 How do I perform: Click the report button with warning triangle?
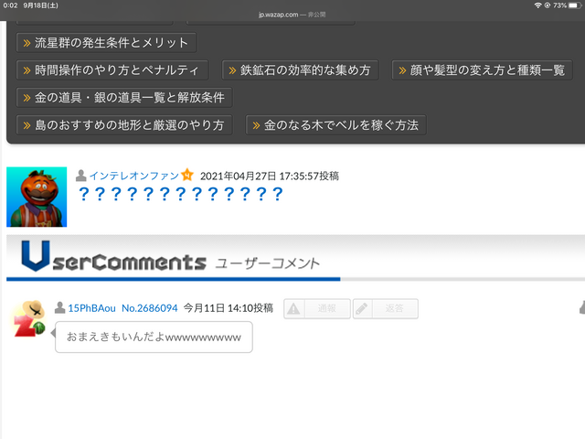pos(316,309)
